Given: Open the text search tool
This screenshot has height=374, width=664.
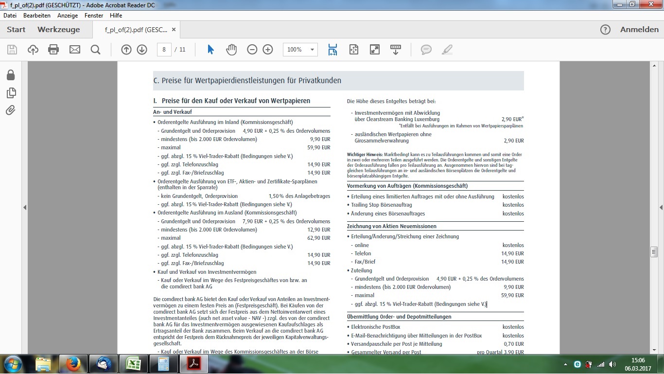Looking at the screenshot, I should coord(95,50).
